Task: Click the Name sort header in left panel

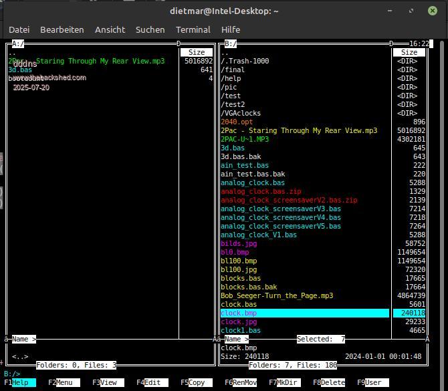Action: (23, 340)
